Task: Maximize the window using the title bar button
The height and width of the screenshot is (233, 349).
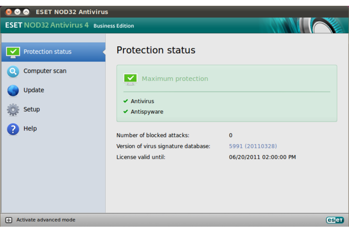Action: (x=26, y=12)
